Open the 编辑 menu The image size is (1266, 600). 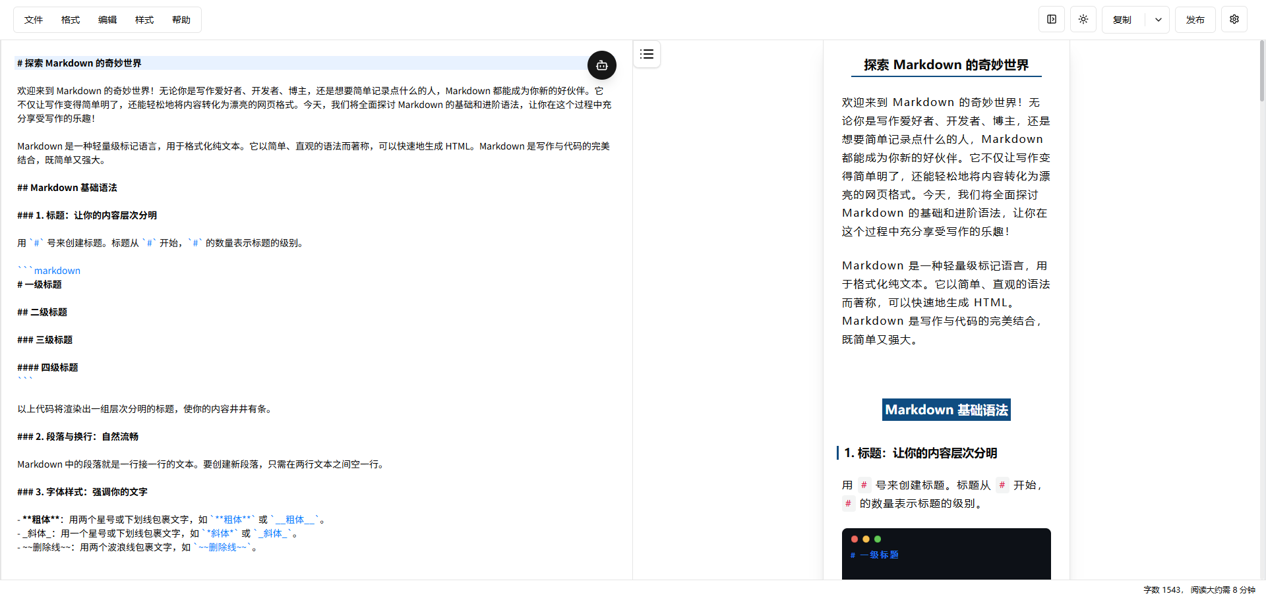(x=107, y=20)
